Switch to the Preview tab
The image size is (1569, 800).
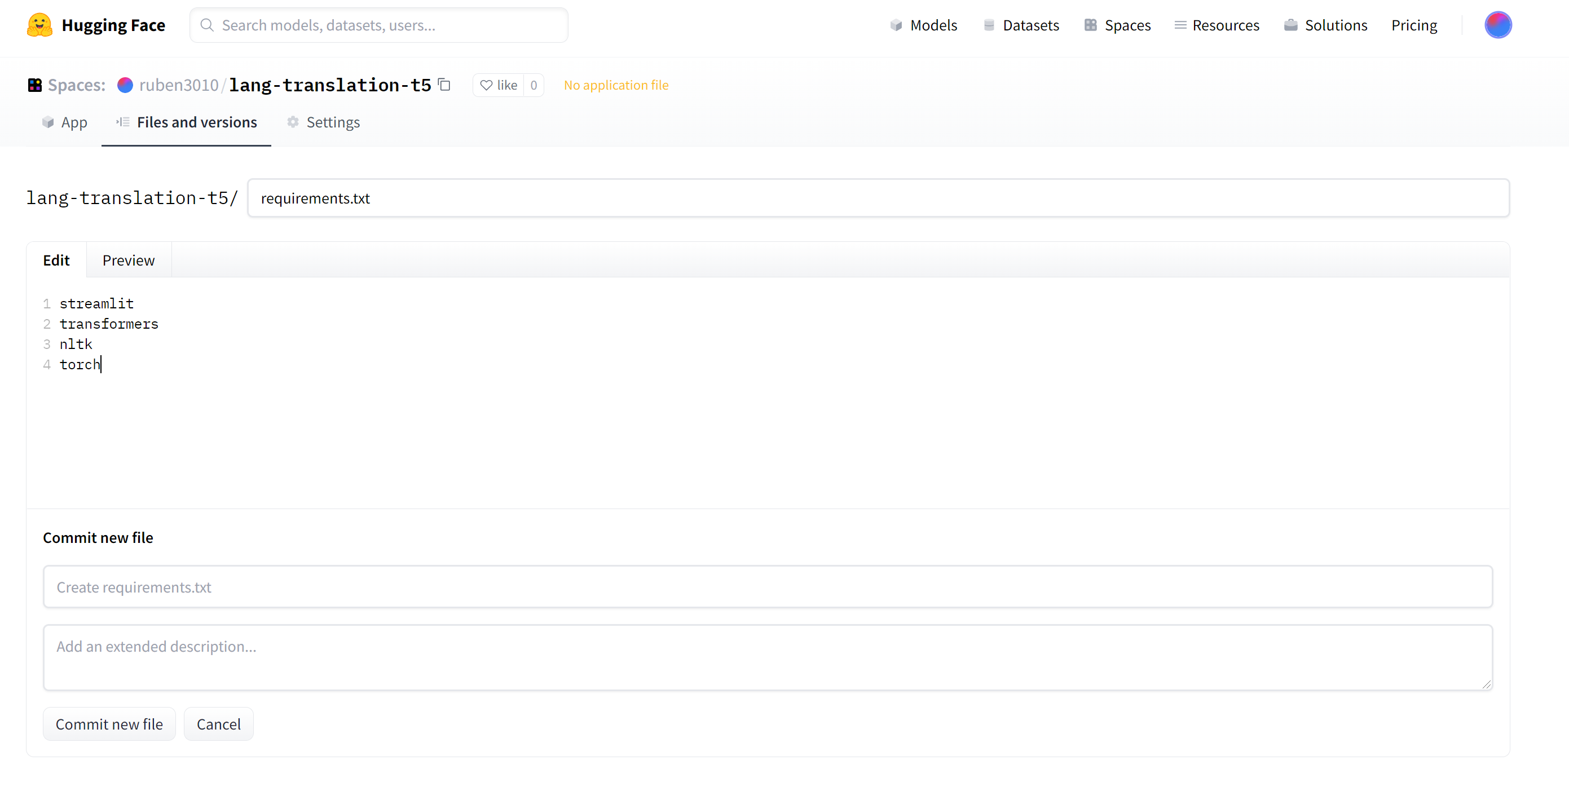pyautogui.click(x=129, y=260)
